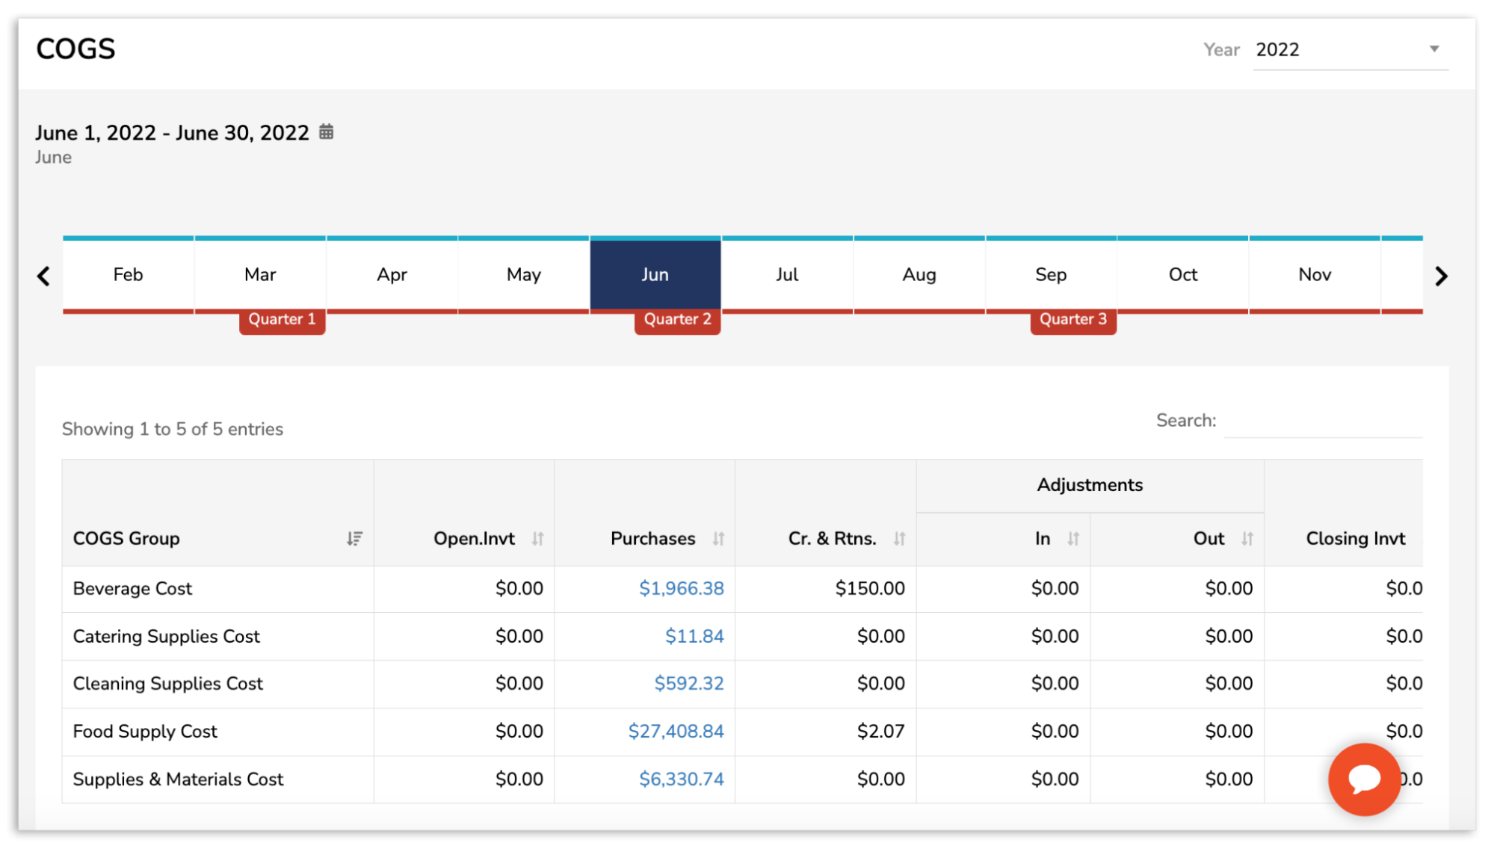
Task: Select the Quarter 3 badge
Action: (1073, 319)
